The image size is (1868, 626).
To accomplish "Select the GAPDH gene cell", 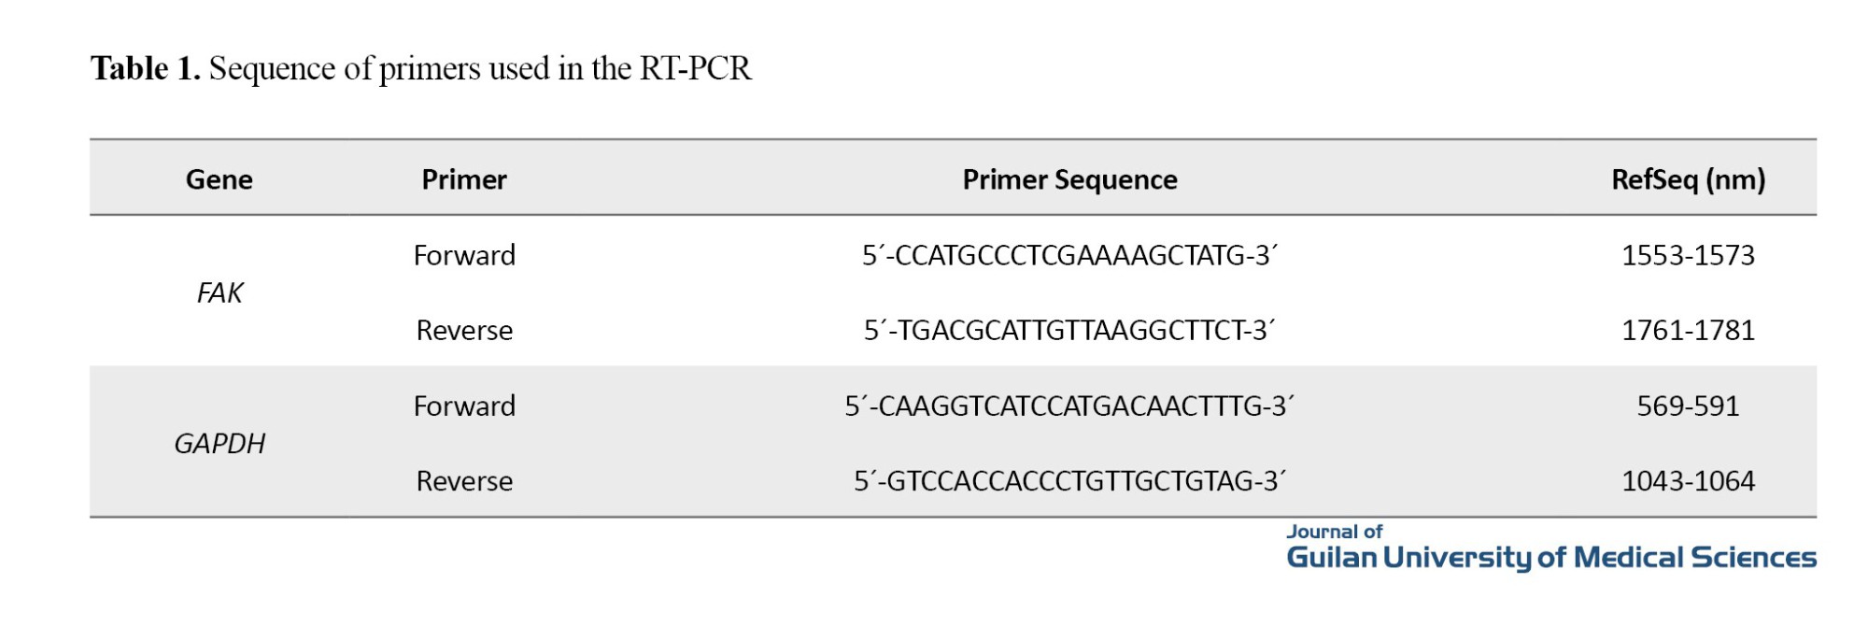I will pyautogui.click(x=219, y=444).
